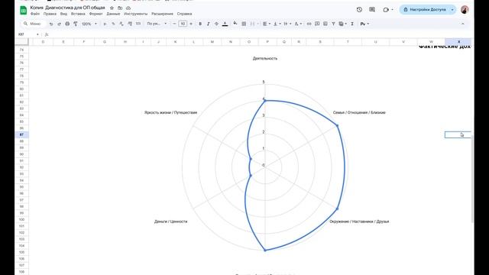The image size is (489, 275).
Task: Increase the font size with plus
Action: (x=191, y=24)
